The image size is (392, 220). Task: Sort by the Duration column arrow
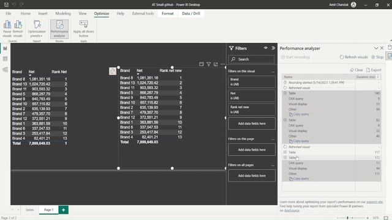tap(378, 77)
